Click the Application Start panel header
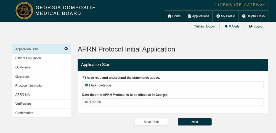This screenshot has width=276, height=133. coord(173,65)
